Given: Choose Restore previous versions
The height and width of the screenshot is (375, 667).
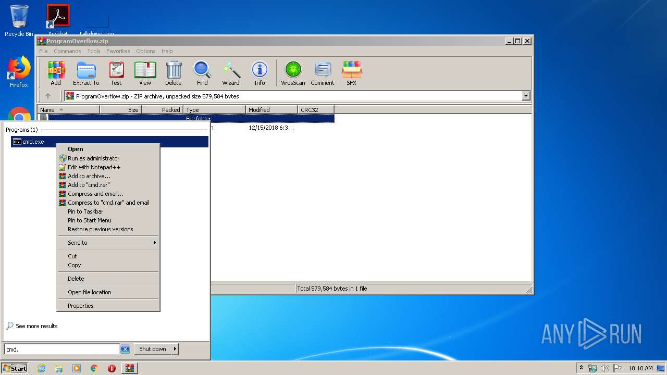Looking at the screenshot, I should click(108, 229).
